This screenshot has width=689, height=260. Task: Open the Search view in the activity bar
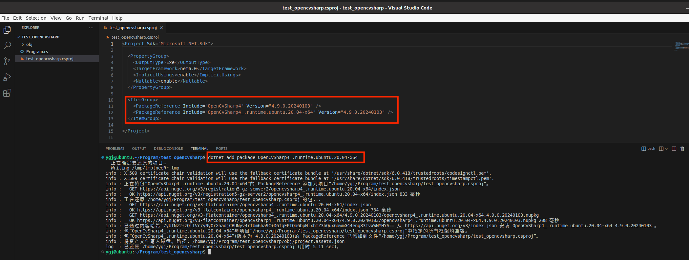click(7, 46)
